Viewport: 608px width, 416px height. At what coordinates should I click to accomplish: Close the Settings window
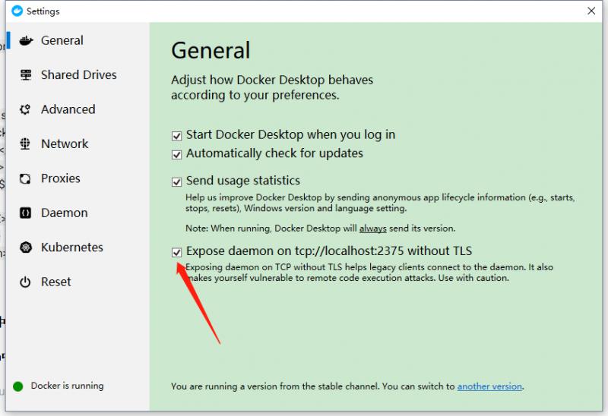[591, 11]
